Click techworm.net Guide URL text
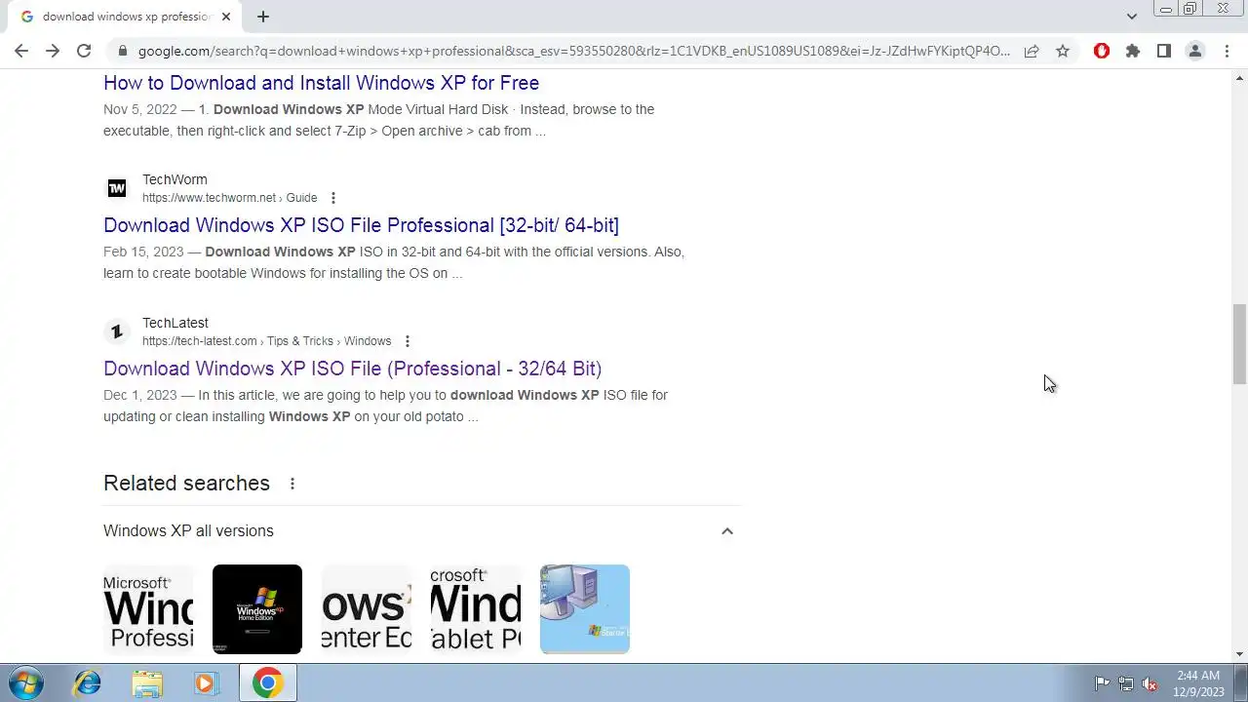This screenshot has width=1248, height=702. click(x=229, y=198)
